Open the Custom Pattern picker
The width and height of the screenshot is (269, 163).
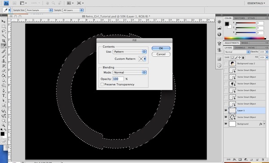point(142,59)
